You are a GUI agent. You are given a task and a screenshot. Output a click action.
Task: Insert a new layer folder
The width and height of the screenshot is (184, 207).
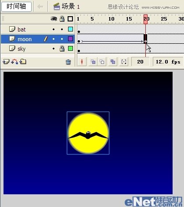(23, 62)
